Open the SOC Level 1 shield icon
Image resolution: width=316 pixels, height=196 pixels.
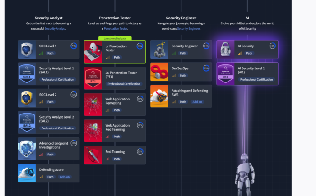[27, 50]
